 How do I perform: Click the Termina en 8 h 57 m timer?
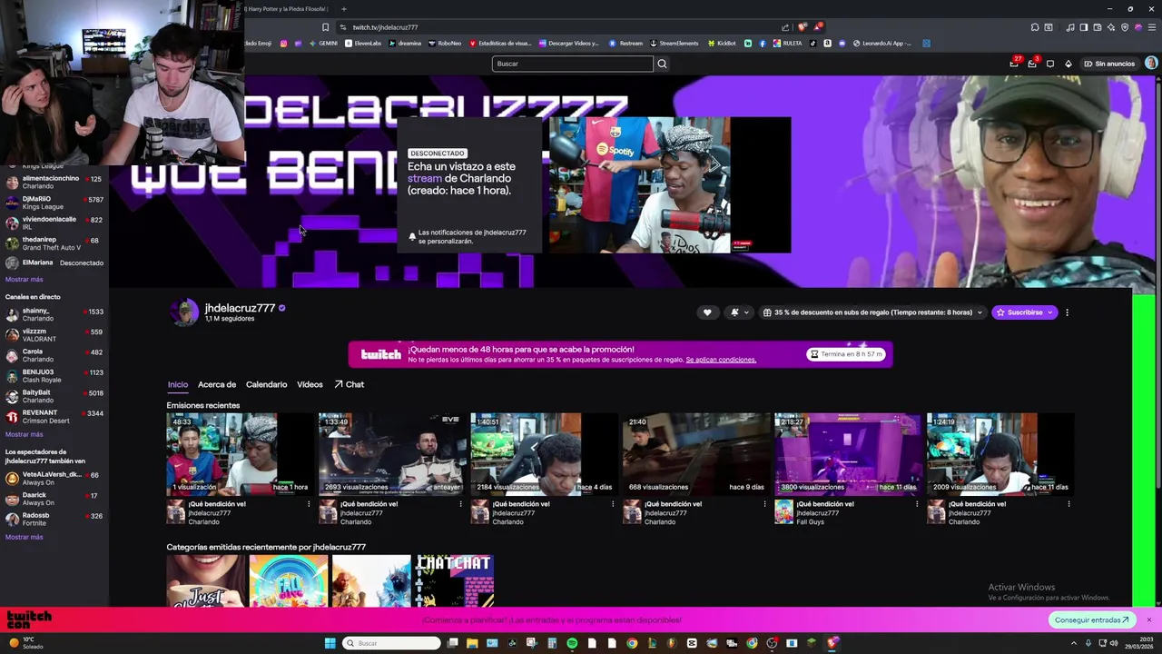[x=846, y=354]
